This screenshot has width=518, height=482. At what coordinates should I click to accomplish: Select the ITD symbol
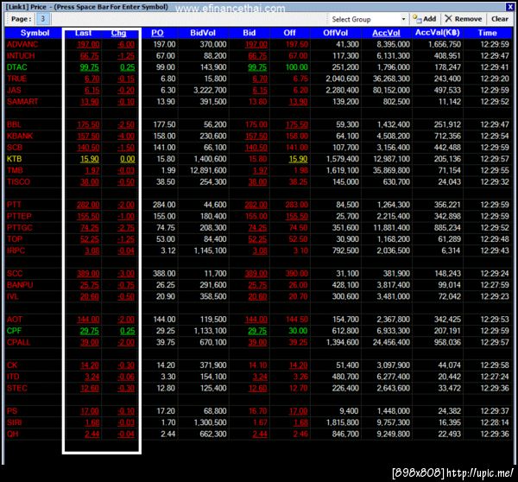coord(13,377)
